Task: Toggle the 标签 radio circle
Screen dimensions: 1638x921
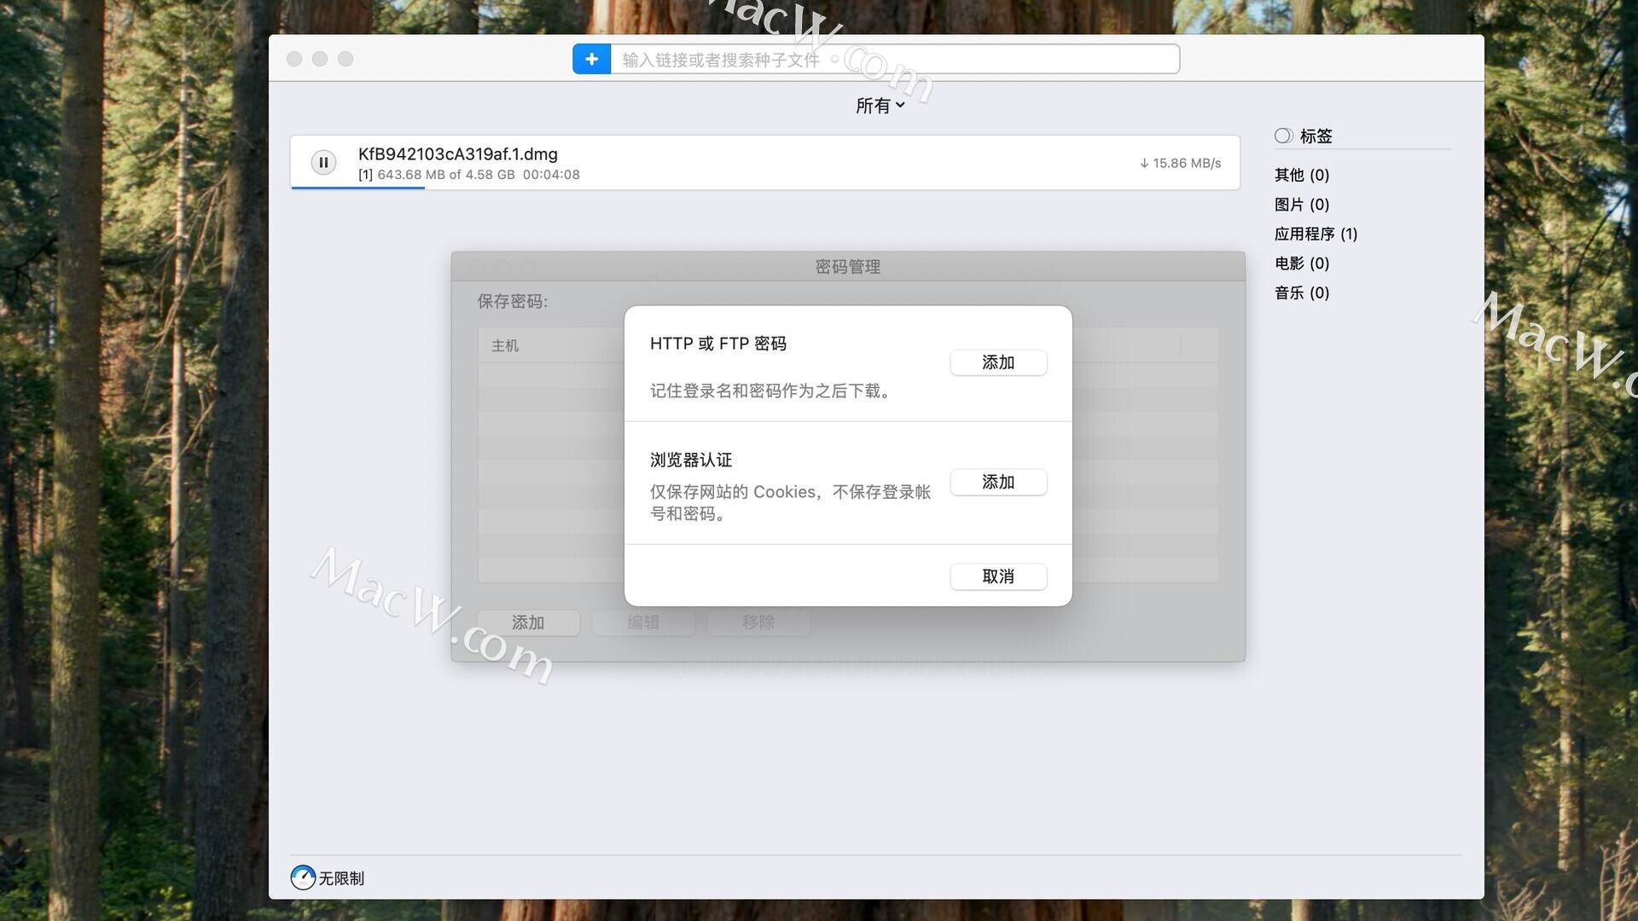Action: tap(1283, 136)
